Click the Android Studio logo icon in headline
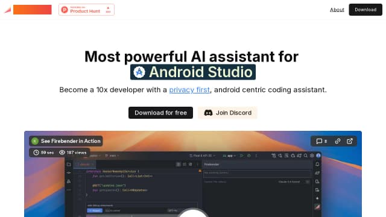The width and height of the screenshot is (386, 217). (x=139, y=72)
